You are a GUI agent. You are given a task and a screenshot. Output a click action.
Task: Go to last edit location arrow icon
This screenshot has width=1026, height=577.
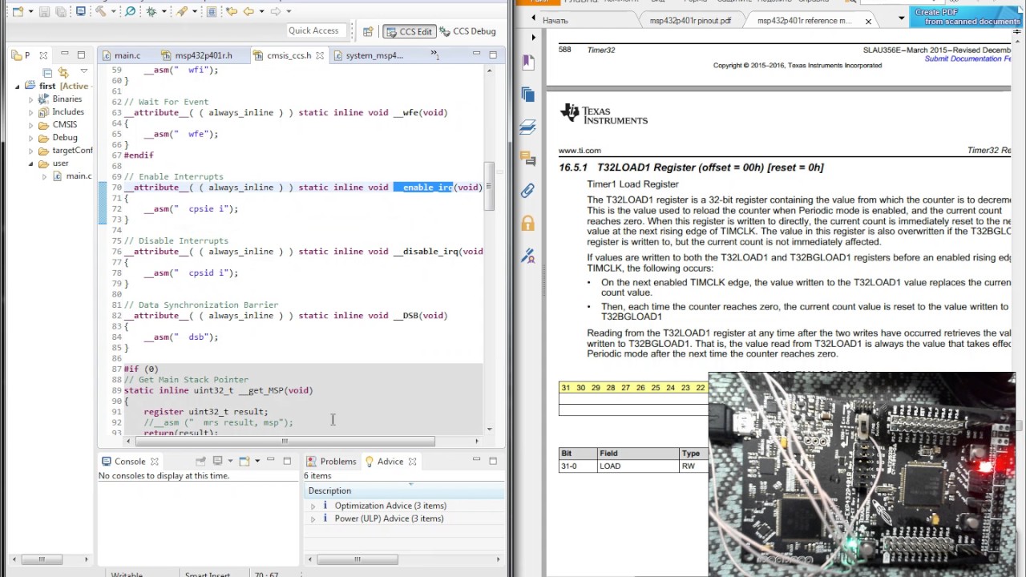point(232,11)
